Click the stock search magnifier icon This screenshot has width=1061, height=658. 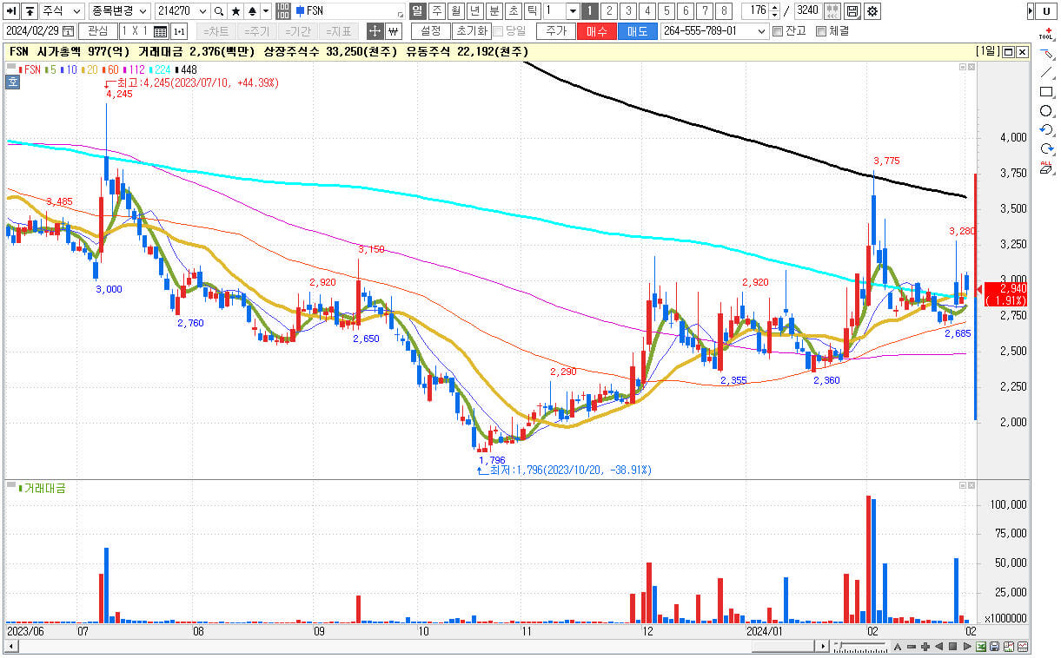[220, 11]
